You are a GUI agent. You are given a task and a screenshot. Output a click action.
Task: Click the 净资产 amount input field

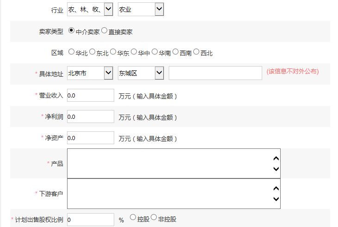91,138
